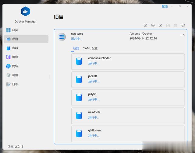
Task: Click the 容器 cylinder sidebar icon
Action: [8, 48]
